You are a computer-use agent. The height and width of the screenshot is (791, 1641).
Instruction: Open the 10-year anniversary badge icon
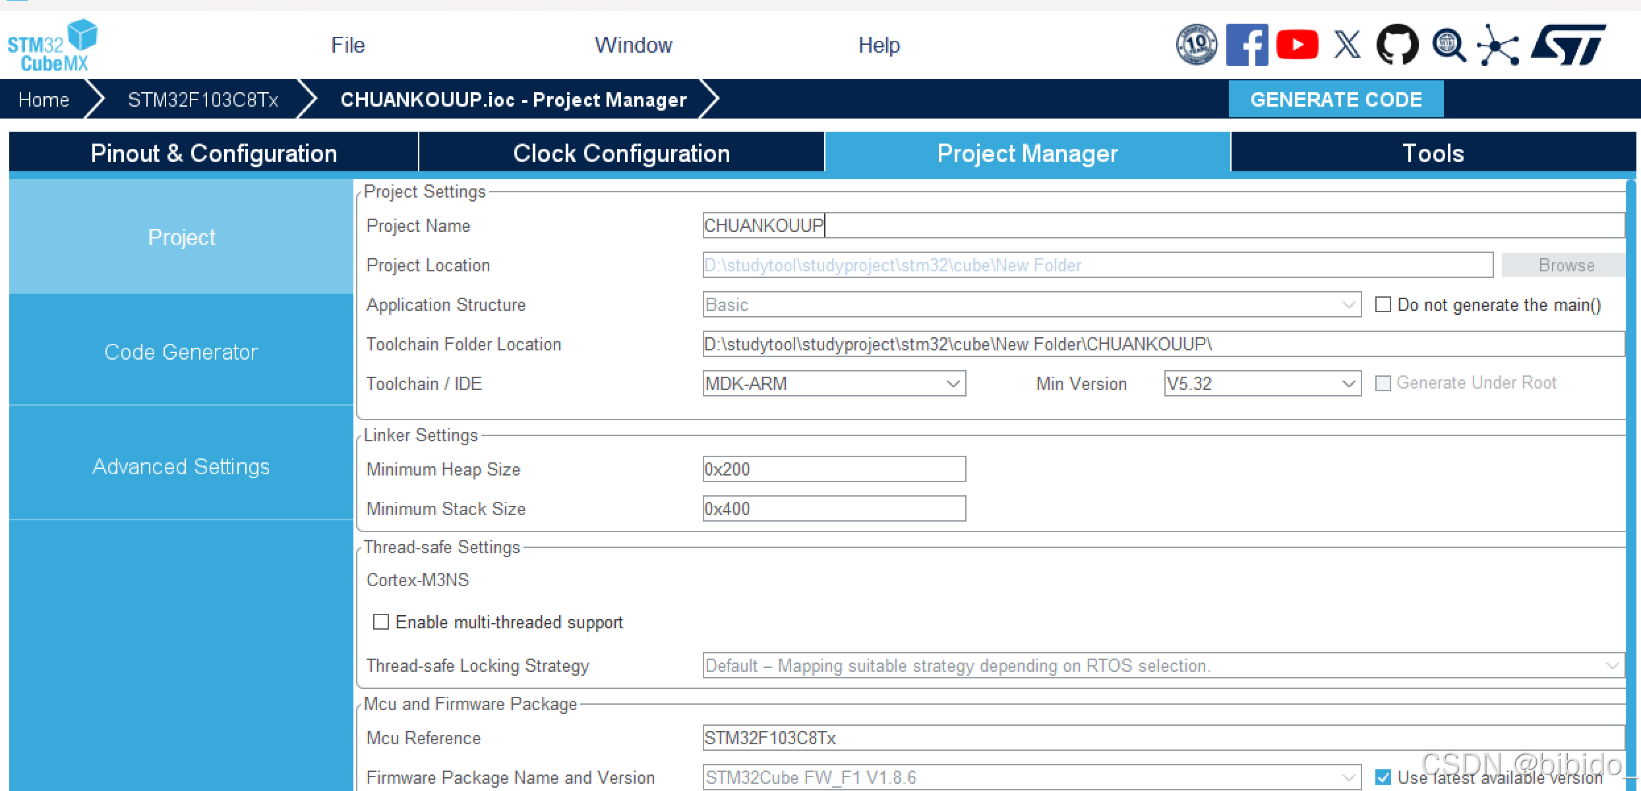click(x=1197, y=45)
